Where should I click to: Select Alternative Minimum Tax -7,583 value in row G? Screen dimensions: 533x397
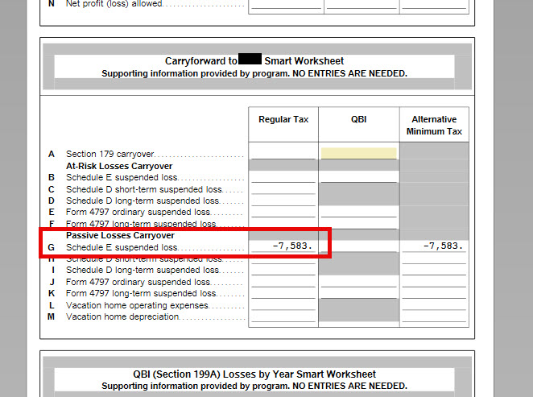tap(443, 246)
